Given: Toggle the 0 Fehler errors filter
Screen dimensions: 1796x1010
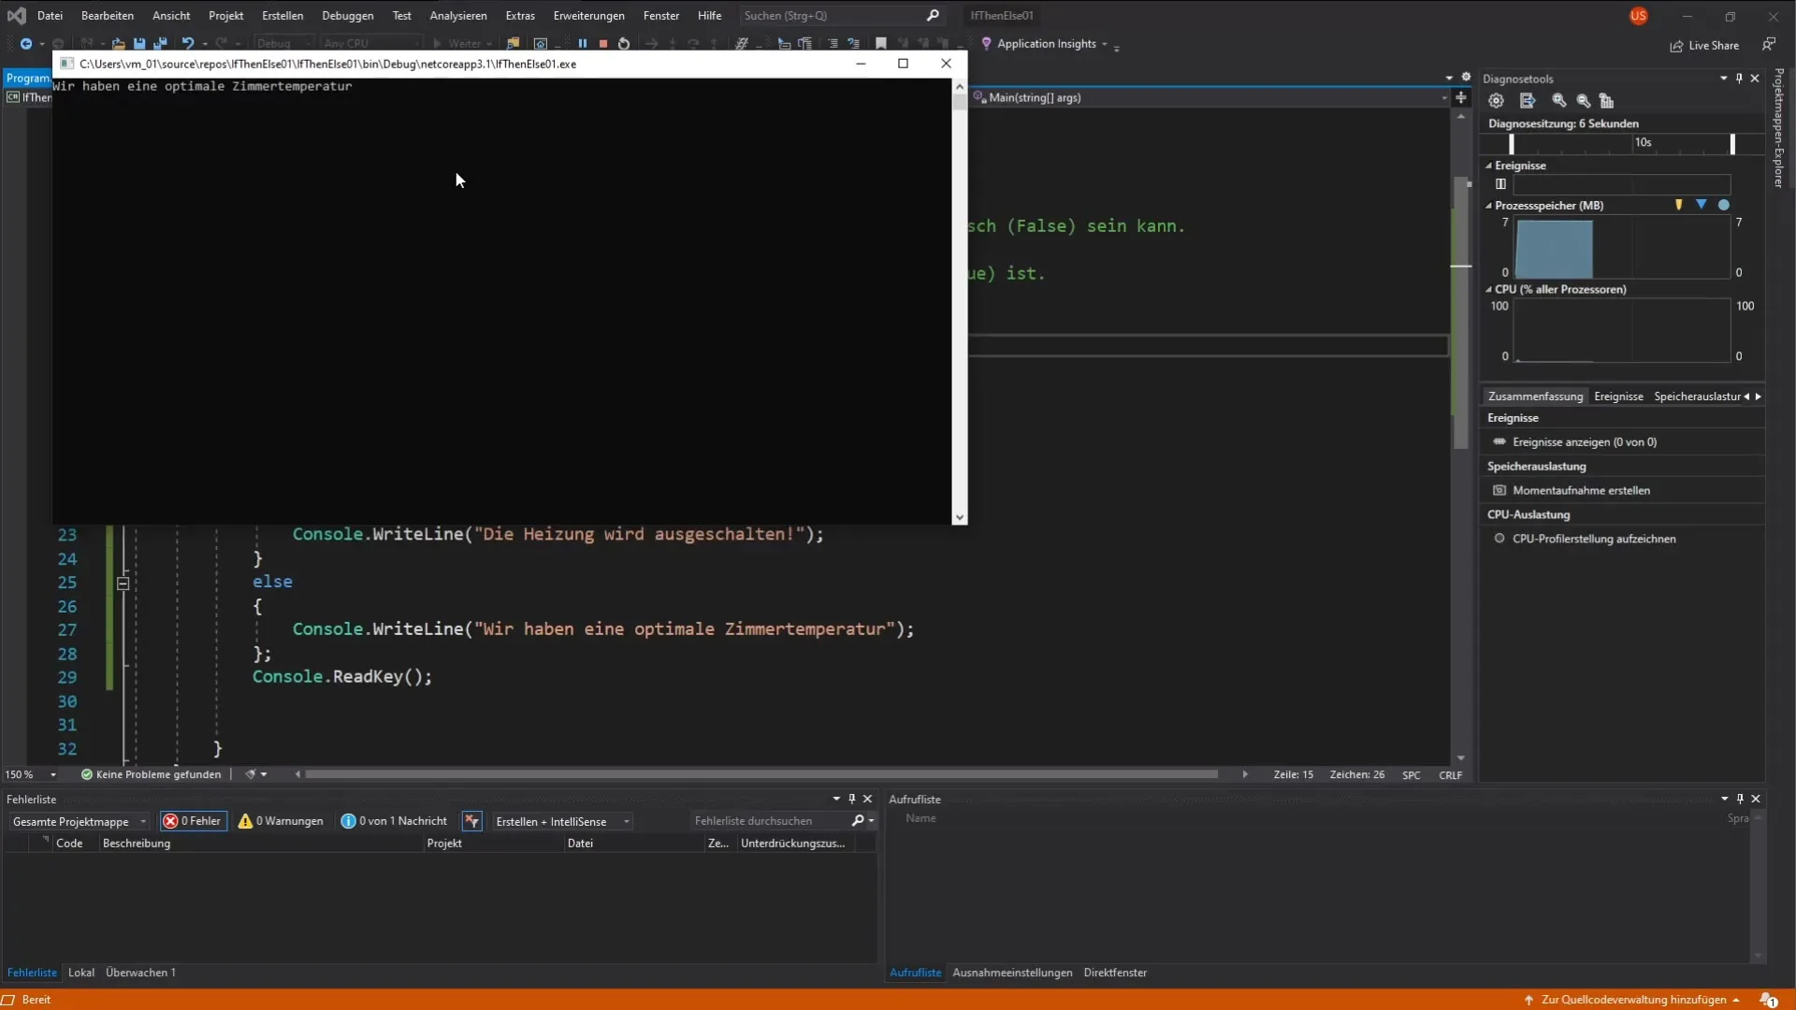Looking at the screenshot, I should point(194,821).
